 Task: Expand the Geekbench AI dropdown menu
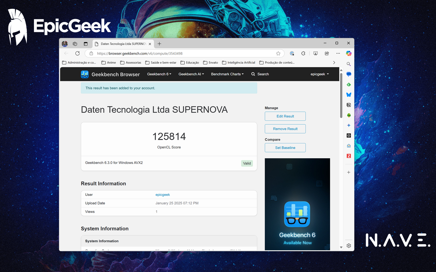pyautogui.click(x=191, y=74)
